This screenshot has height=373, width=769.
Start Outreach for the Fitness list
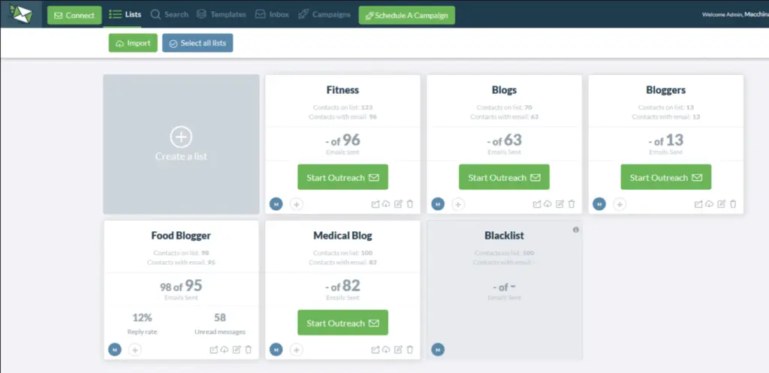342,177
